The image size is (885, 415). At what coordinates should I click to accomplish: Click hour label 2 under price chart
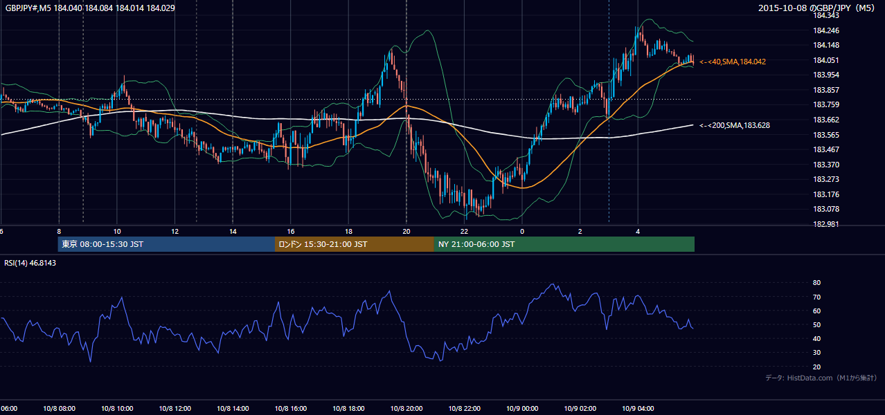[x=580, y=232]
